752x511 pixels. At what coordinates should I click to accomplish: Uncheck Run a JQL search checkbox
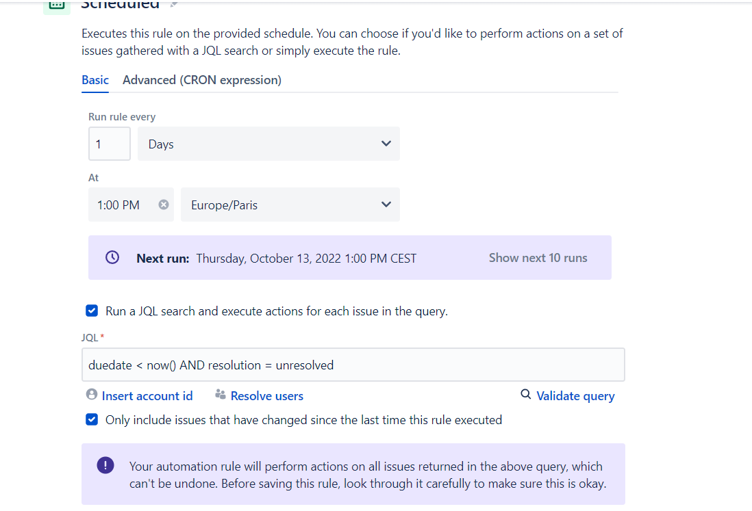coord(92,311)
